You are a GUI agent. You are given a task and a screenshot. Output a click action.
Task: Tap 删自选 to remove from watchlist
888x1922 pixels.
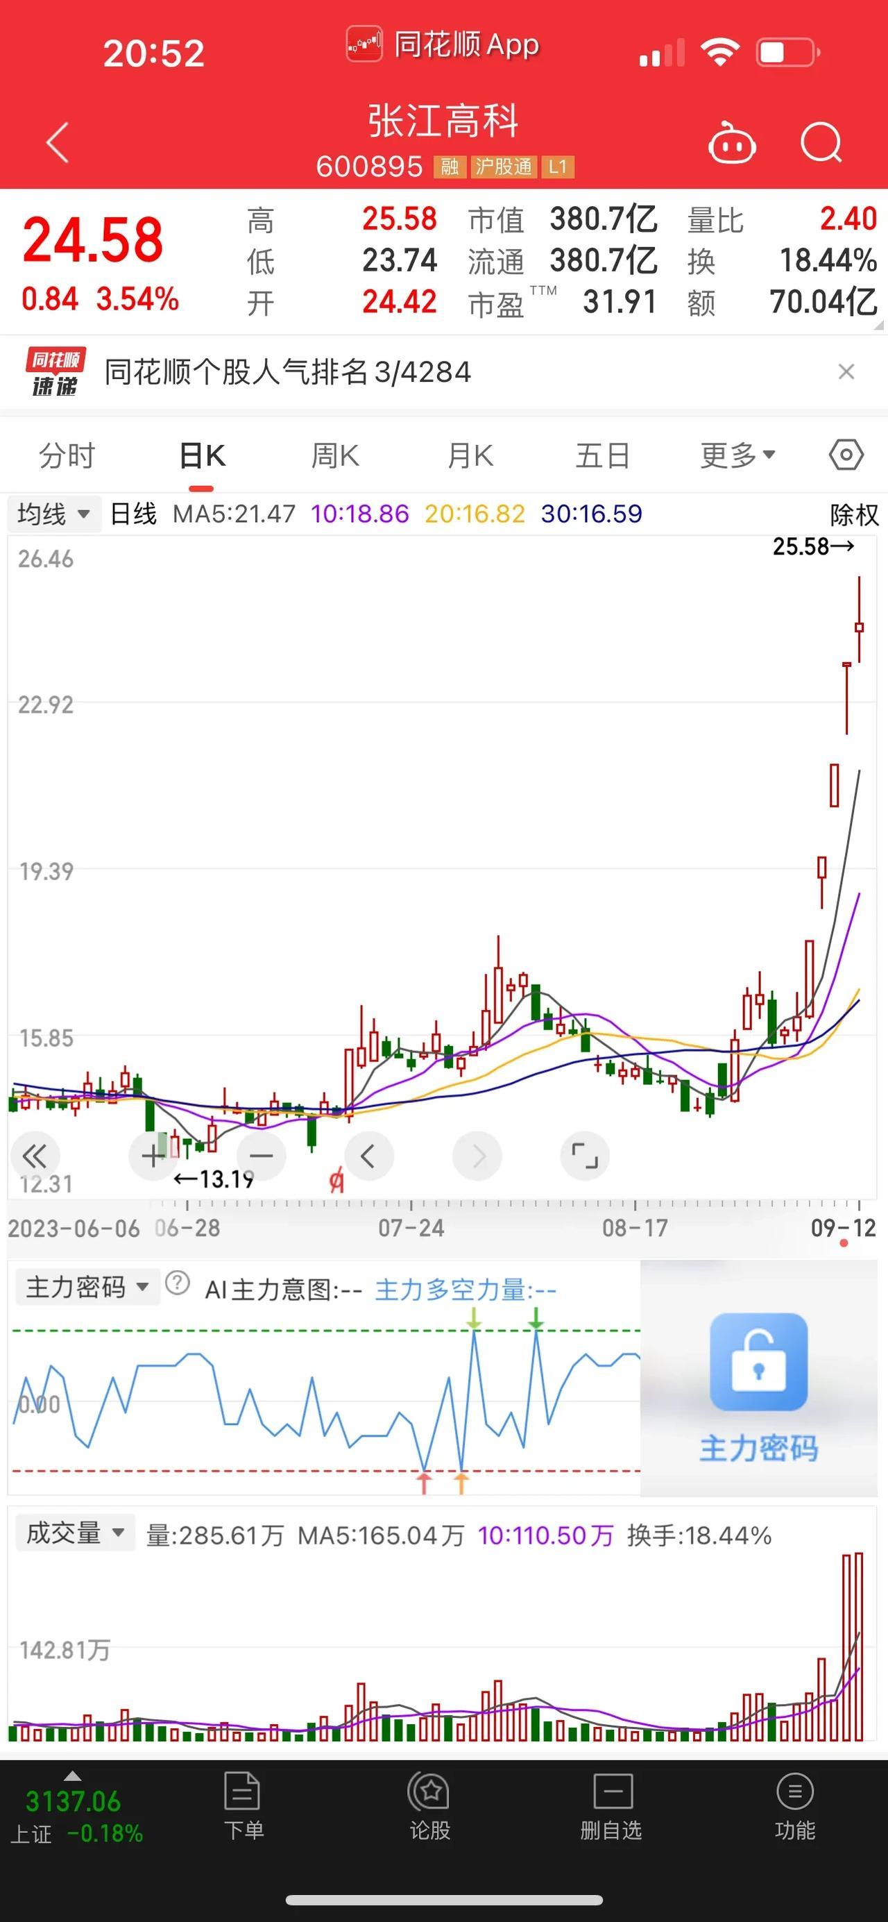pyautogui.click(x=610, y=1807)
